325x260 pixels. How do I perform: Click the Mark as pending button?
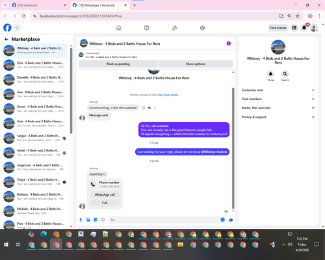click(118, 64)
